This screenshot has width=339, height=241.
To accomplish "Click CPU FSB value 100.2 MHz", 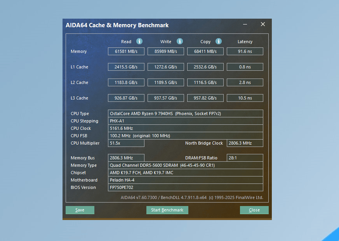I will [x=186, y=136].
